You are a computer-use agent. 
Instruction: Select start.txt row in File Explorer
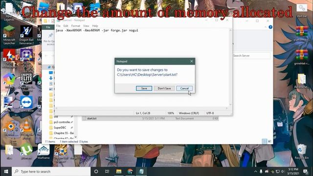150,118
